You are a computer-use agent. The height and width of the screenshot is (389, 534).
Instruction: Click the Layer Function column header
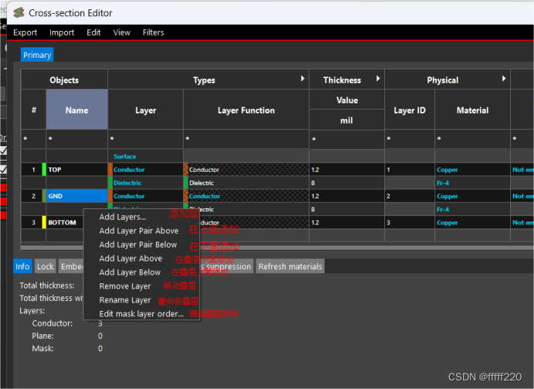[x=246, y=110]
